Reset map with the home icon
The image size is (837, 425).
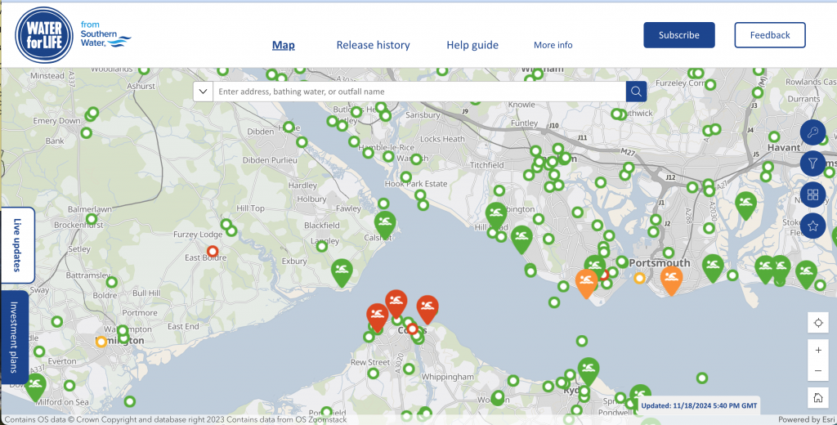[x=818, y=398]
